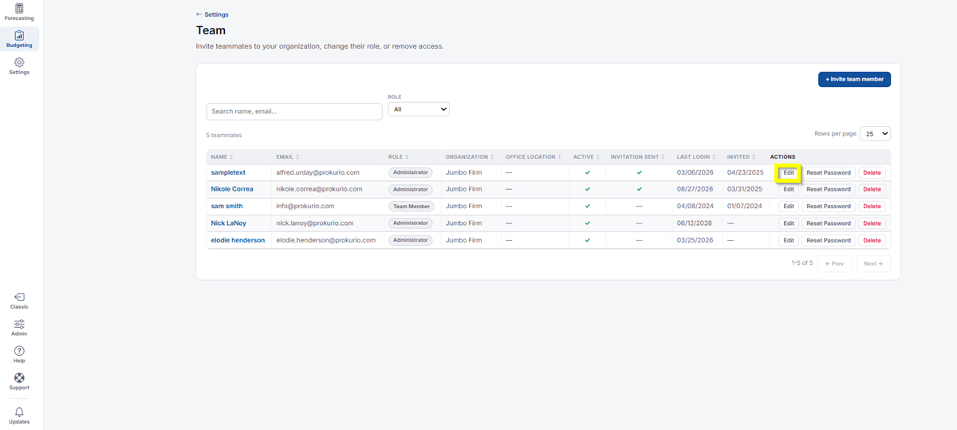Open the elodie henderson name link
Screen dimensions: 957x430
[238, 240]
